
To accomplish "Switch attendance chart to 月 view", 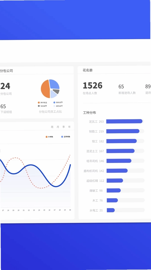I will [58, 127].
